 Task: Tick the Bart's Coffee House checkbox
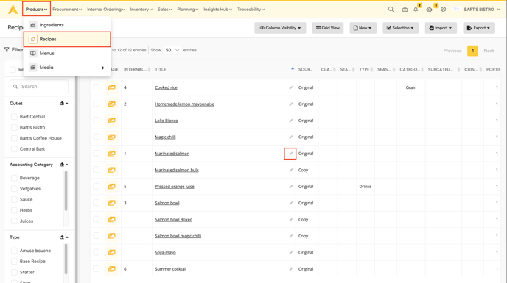14,138
